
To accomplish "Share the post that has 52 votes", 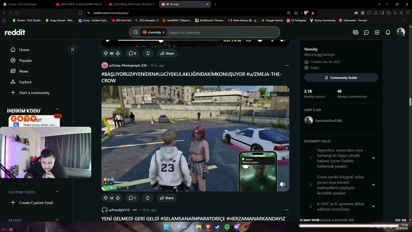I will tap(167, 198).
